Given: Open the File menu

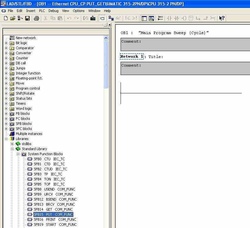Looking at the screenshot, I should (x=10, y=11).
